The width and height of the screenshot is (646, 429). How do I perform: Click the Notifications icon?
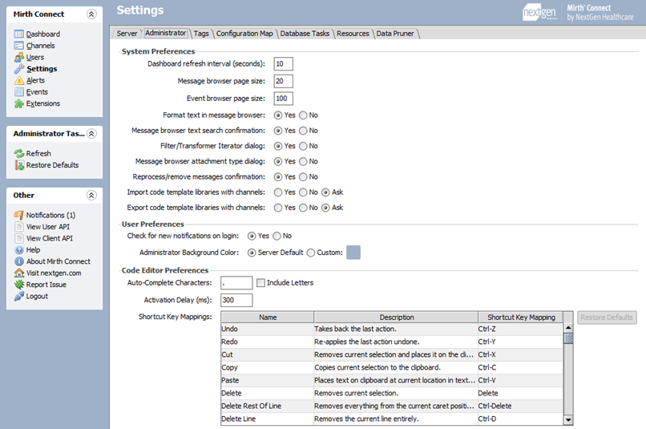coord(19,215)
